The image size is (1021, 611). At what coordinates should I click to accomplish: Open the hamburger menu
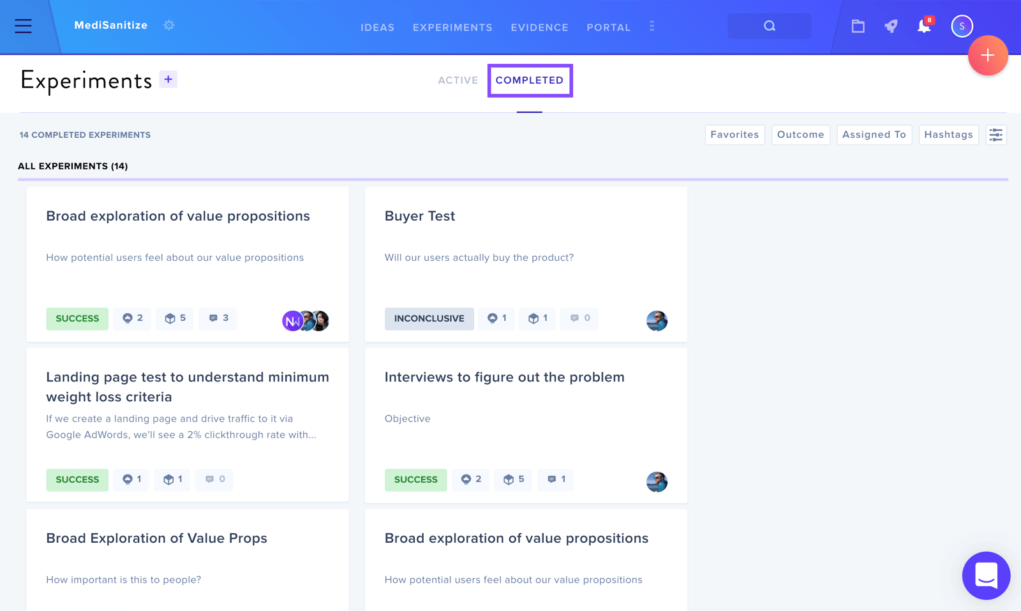coord(23,26)
